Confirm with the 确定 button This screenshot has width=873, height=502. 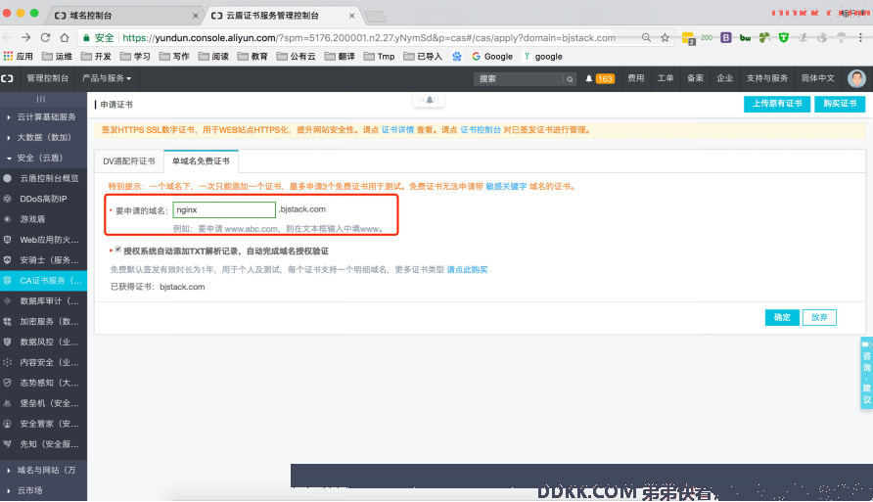[x=782, y=317]
